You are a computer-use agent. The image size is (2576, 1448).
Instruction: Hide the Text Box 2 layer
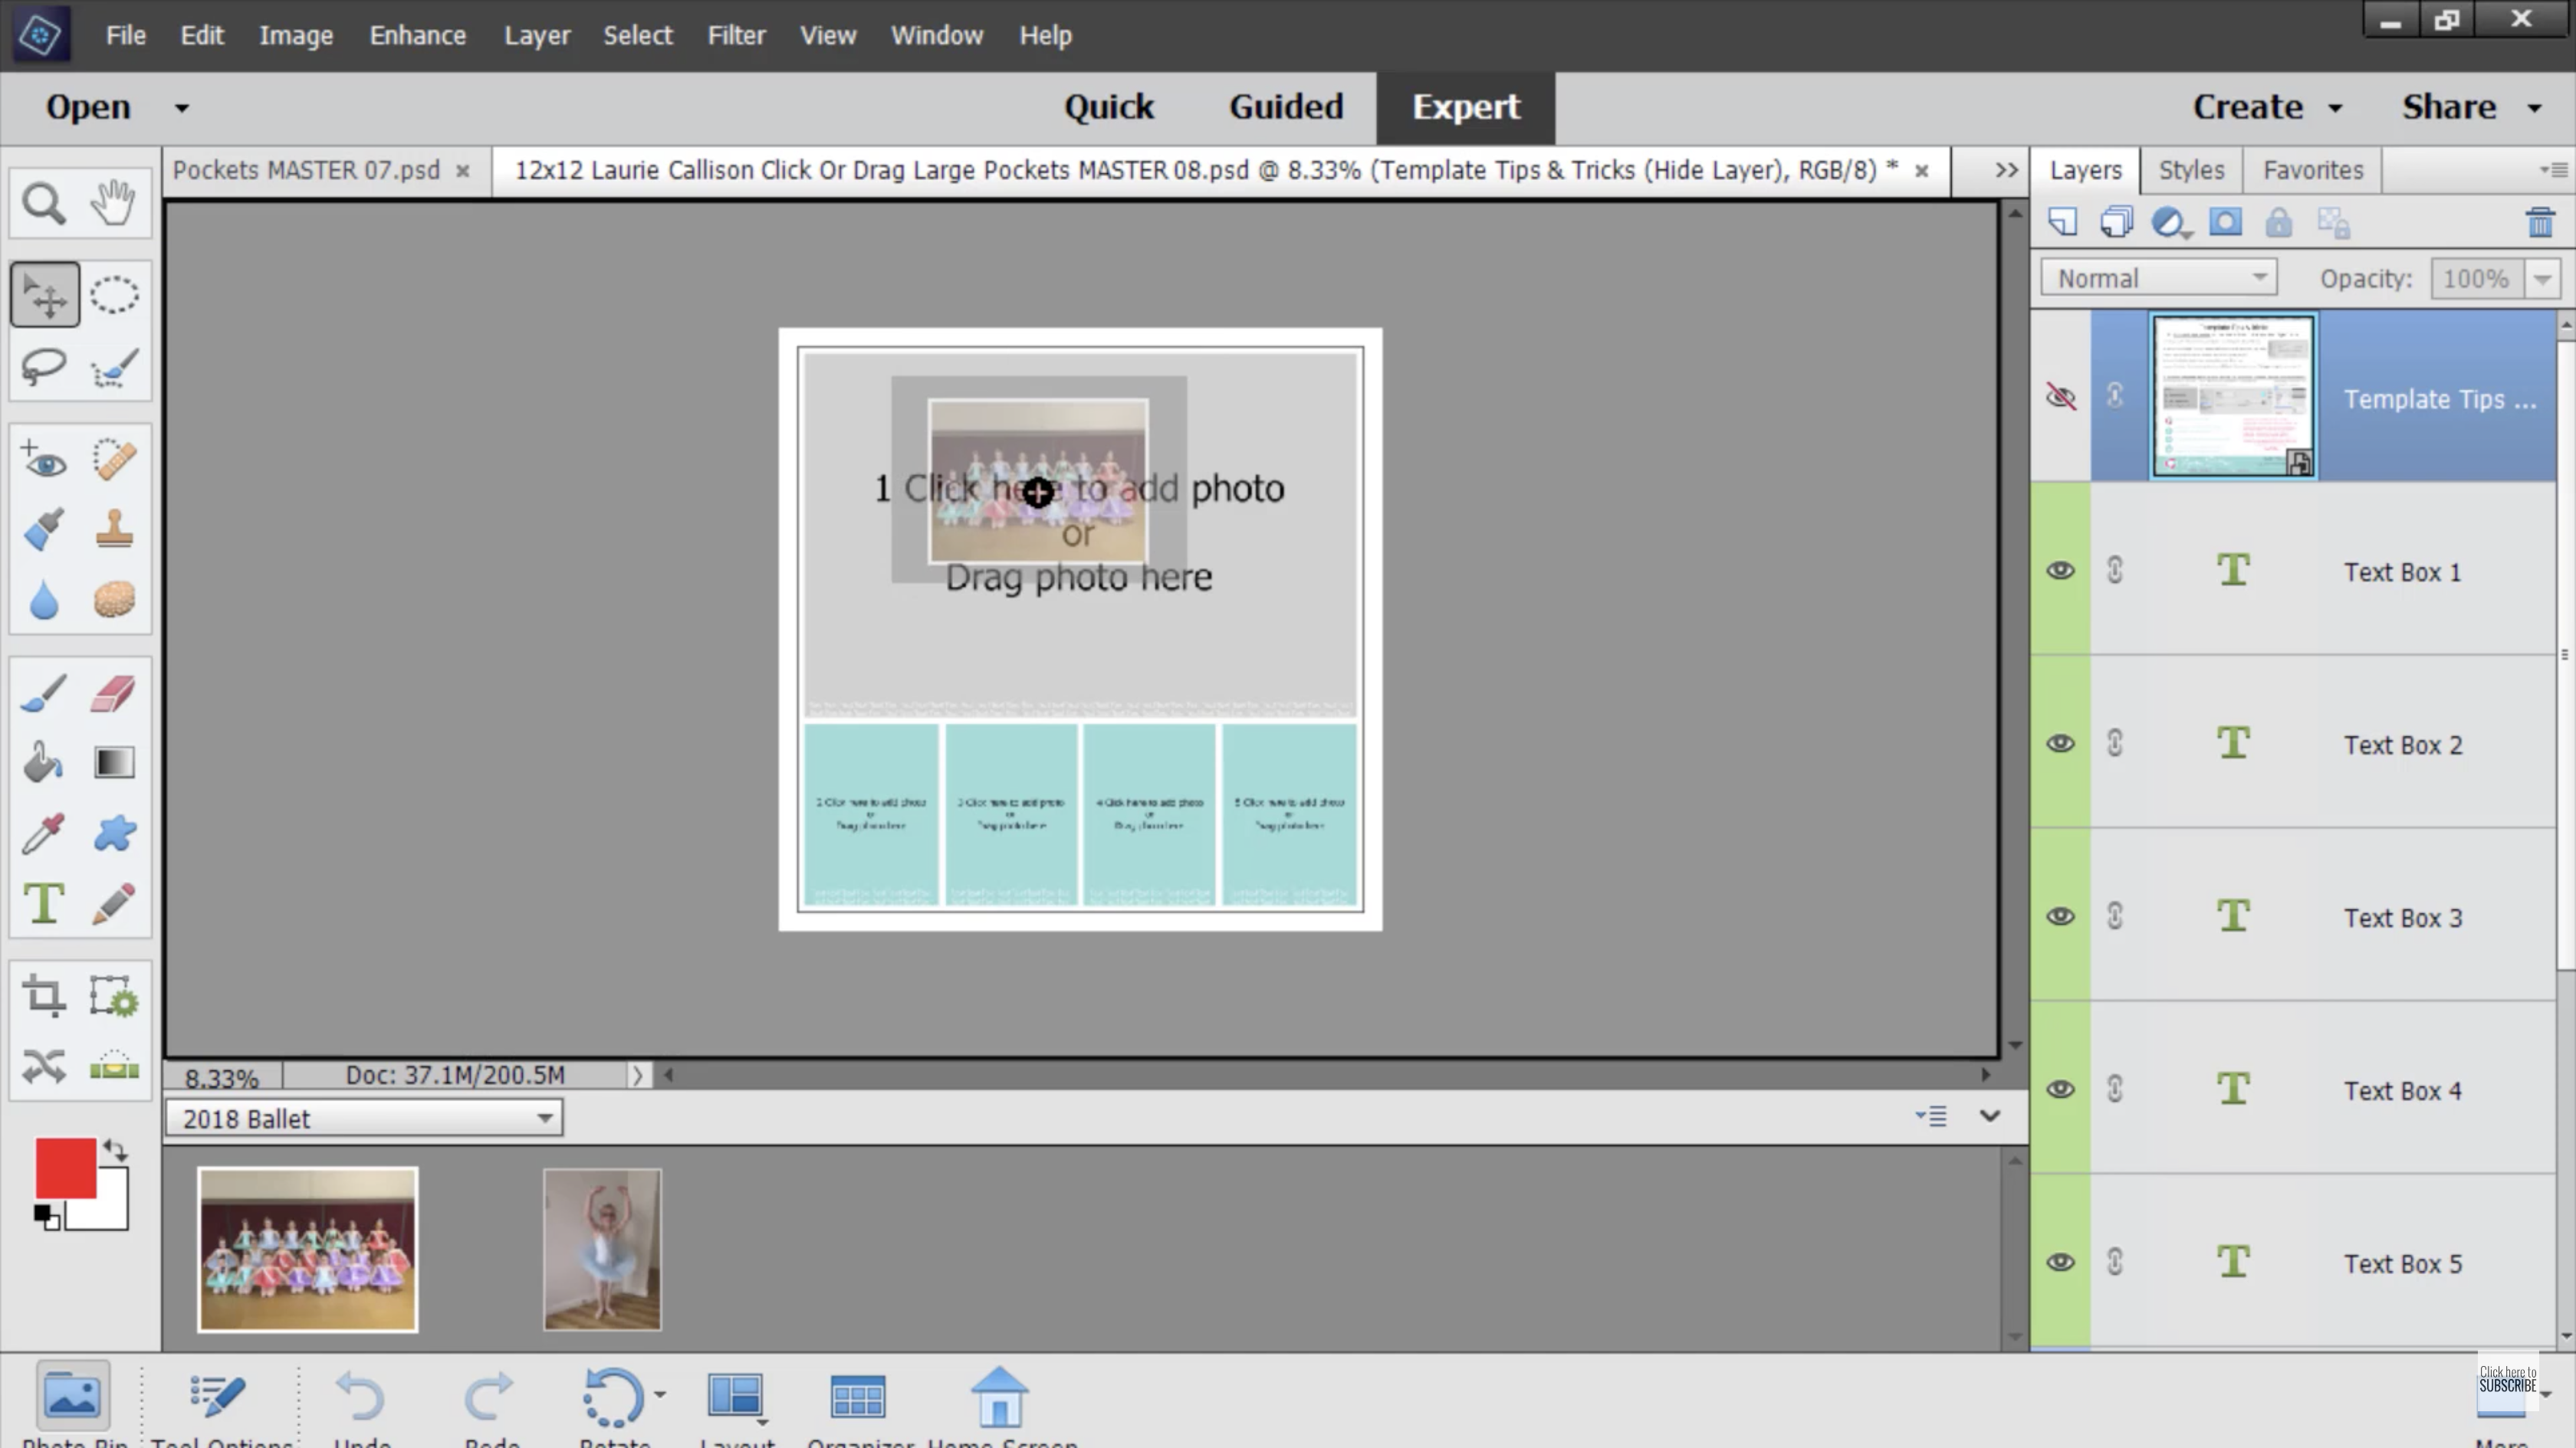tap(2060, 743)
